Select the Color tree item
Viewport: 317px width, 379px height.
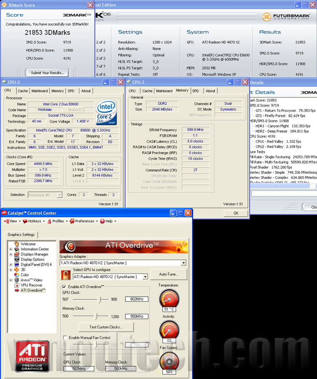[x=25, y=275]
